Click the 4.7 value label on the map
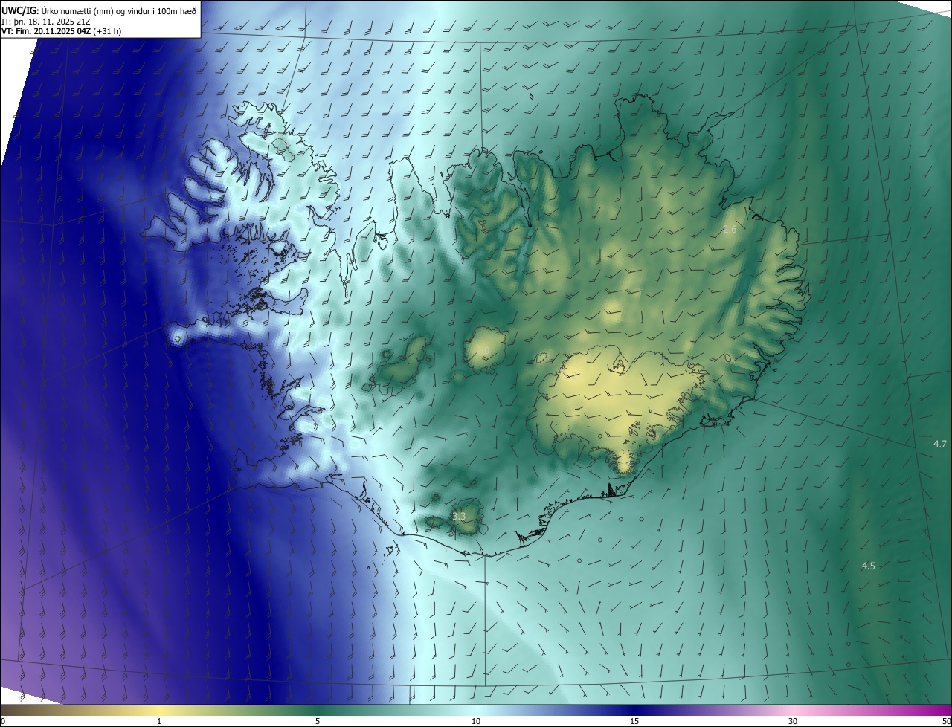This screenshot has width=952, height=727. coord(940,444)
